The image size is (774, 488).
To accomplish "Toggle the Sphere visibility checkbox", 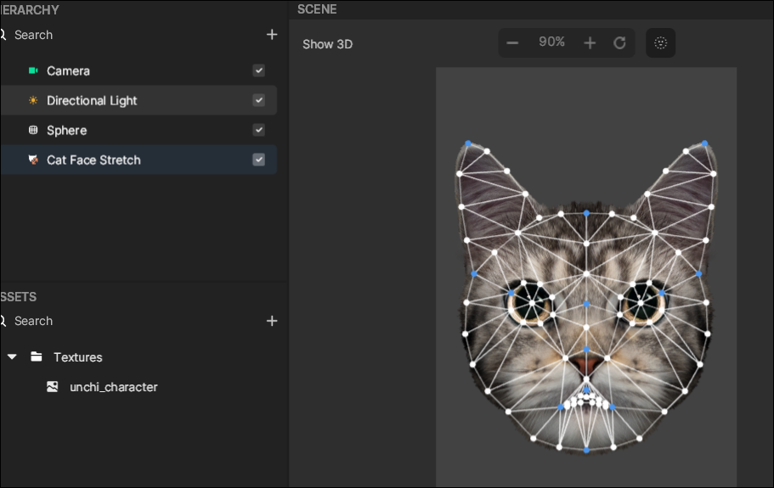I will click(258, 130).
